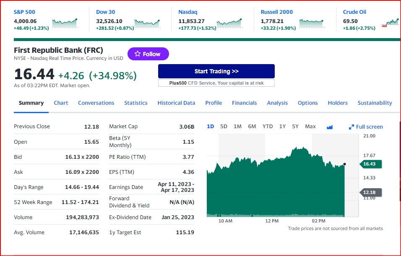Click Ex-Dividend Date value Jan 25, 2023

pyautogui.click(x=178, y=217)
